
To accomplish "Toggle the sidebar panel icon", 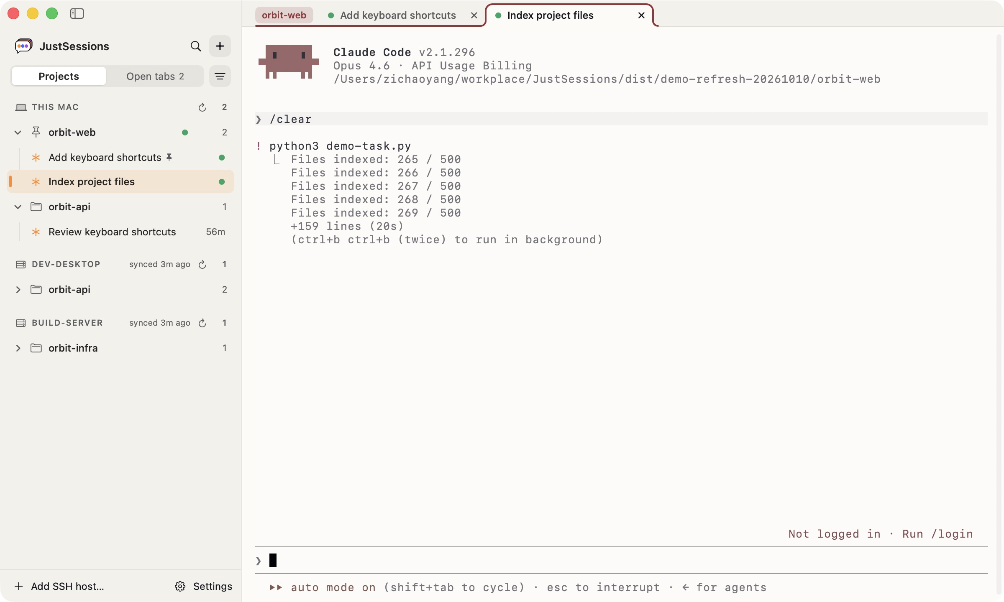I will pyautogui.click(x=77, y=14).
